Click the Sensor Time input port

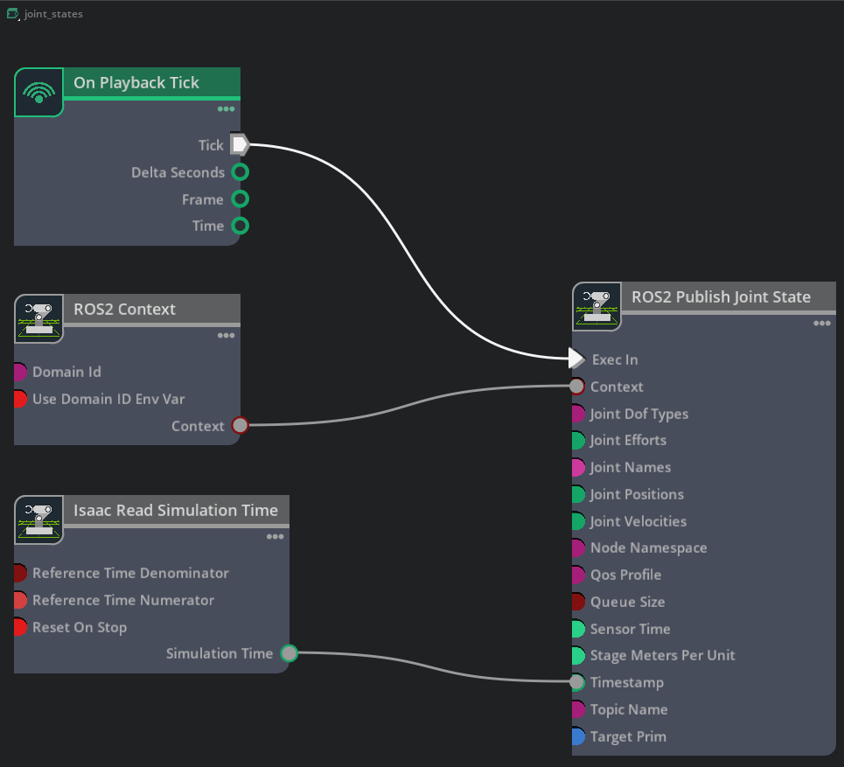(x=578, y=629)
